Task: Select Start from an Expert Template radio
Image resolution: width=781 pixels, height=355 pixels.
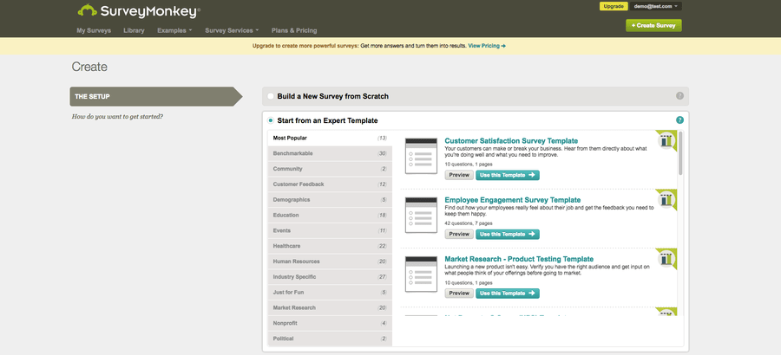Action: tap(271, 120)
